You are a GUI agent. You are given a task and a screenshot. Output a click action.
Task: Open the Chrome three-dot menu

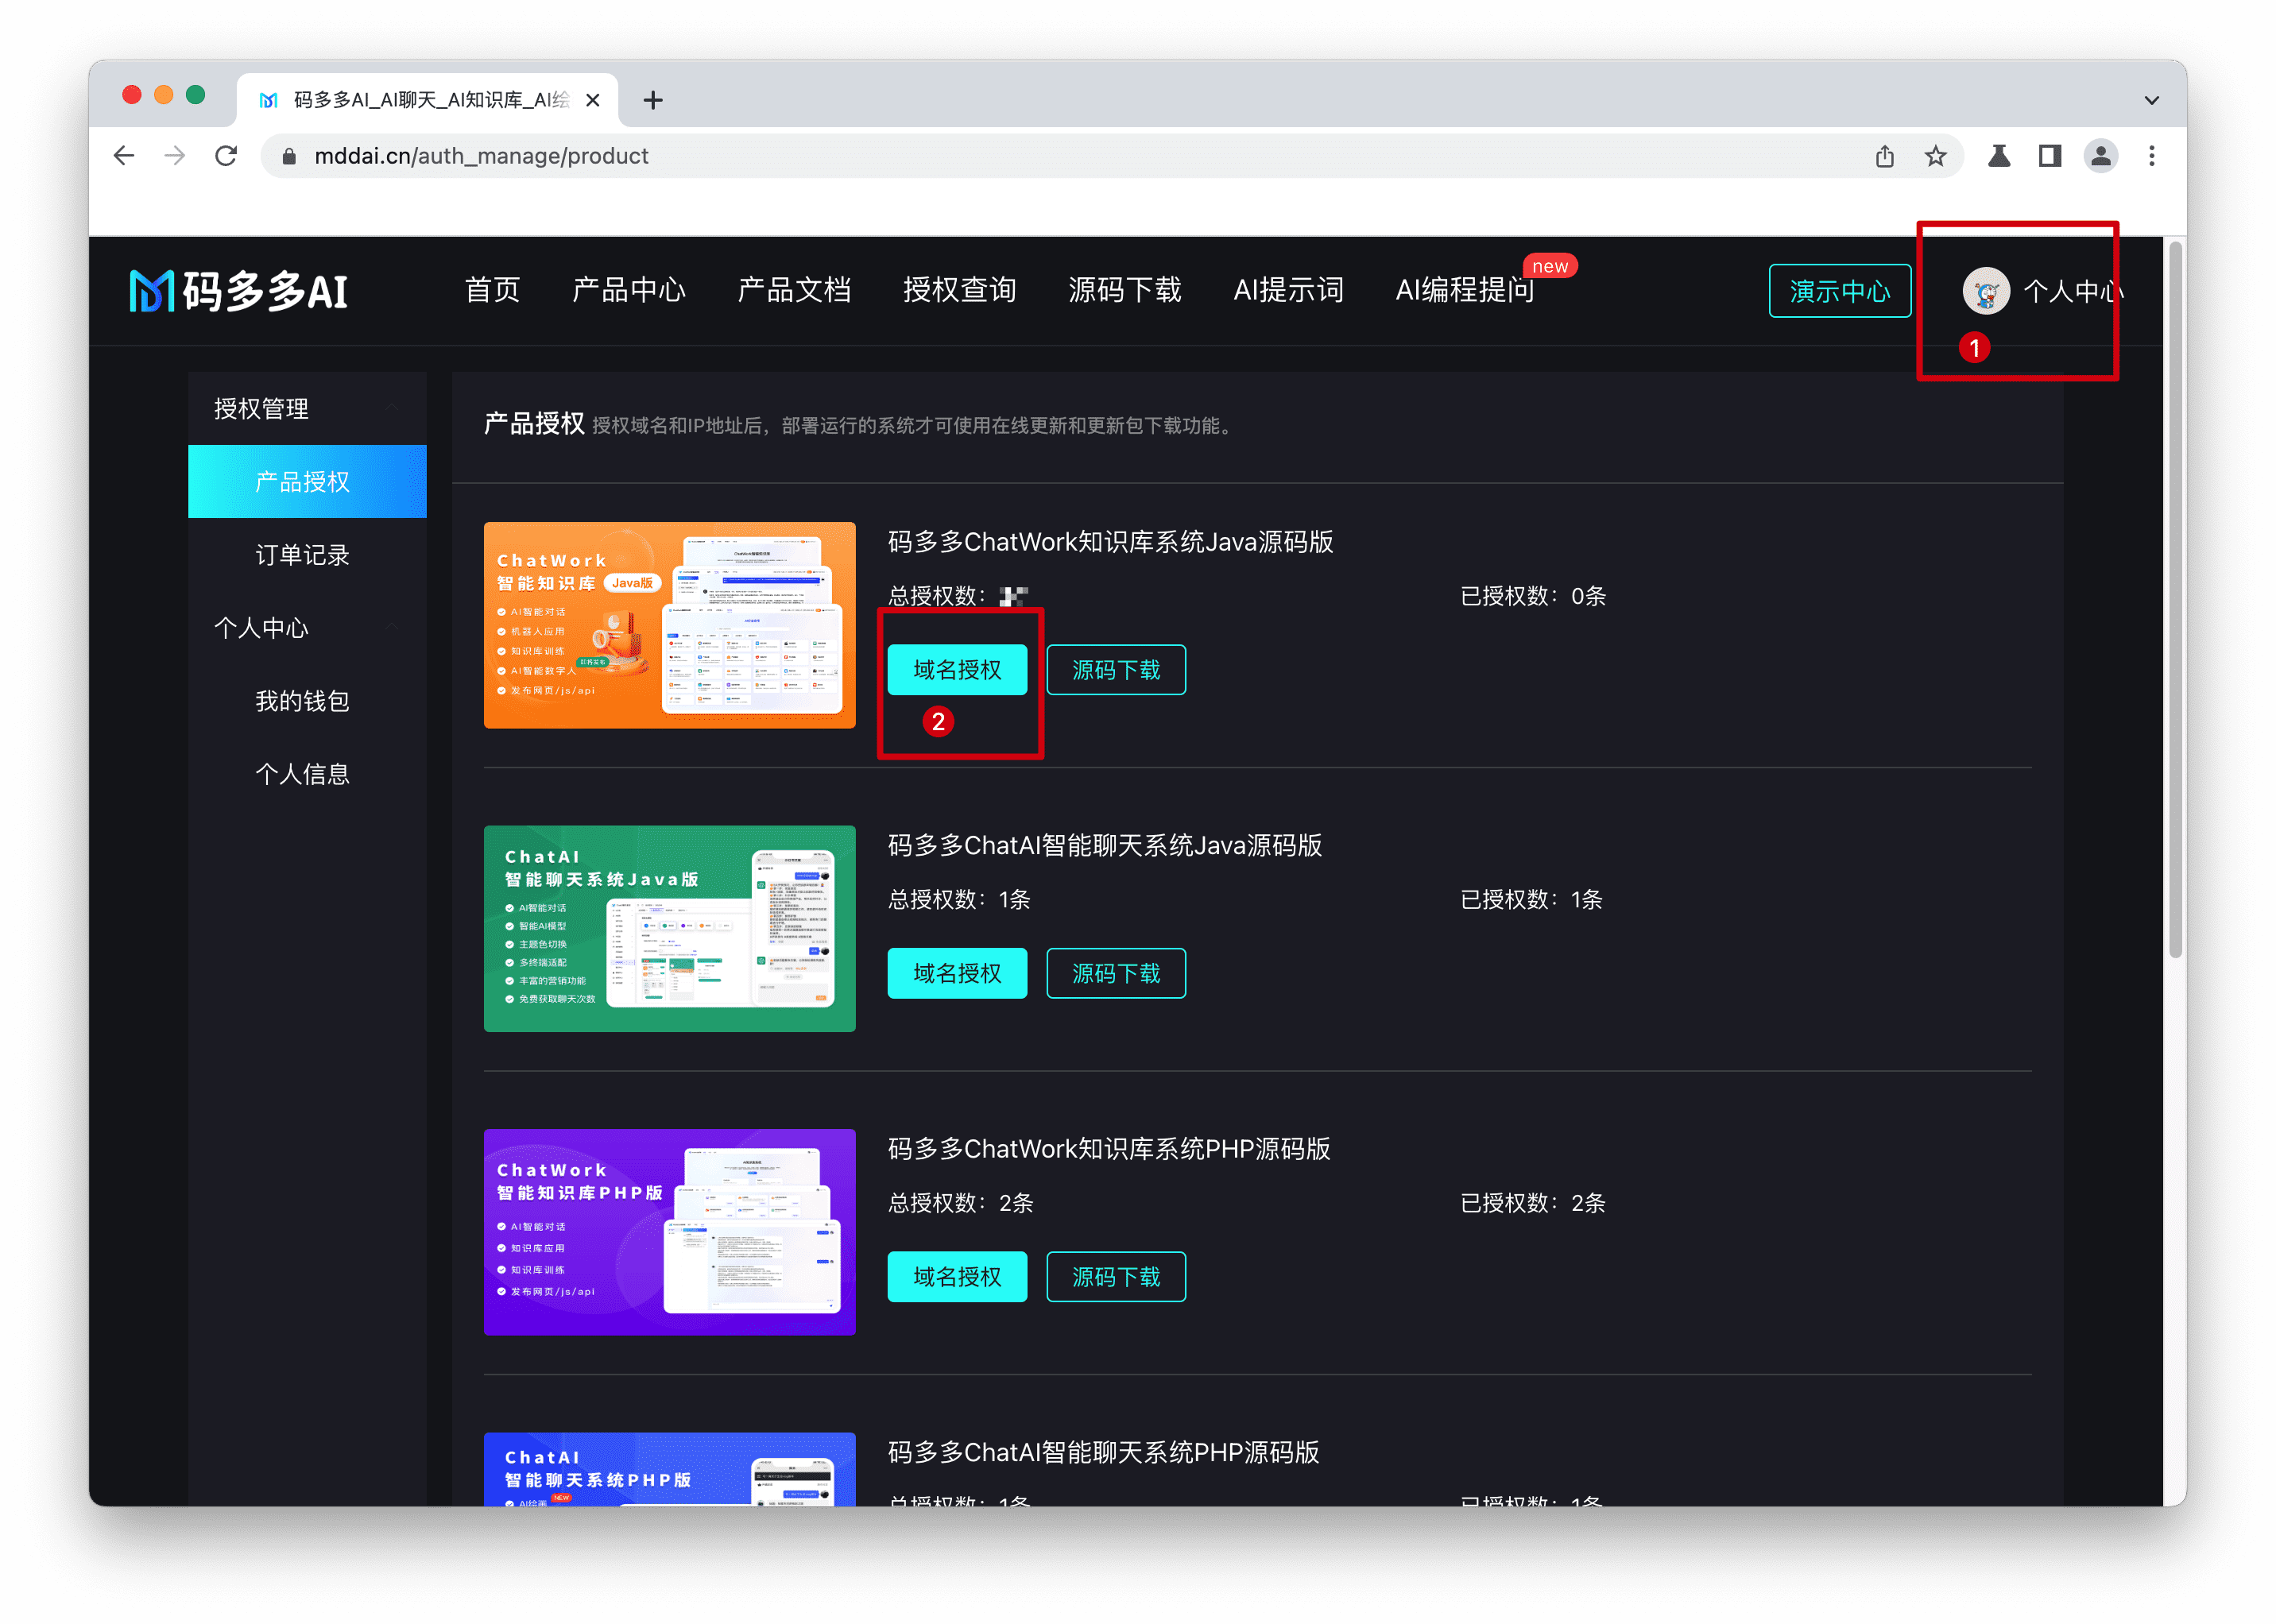coord(2152,156)
